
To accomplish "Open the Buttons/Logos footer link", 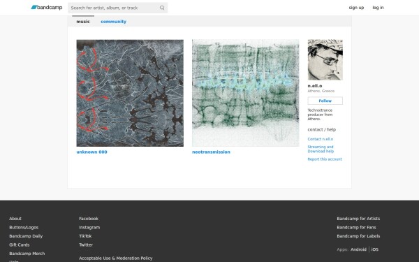I will [24, 227].
